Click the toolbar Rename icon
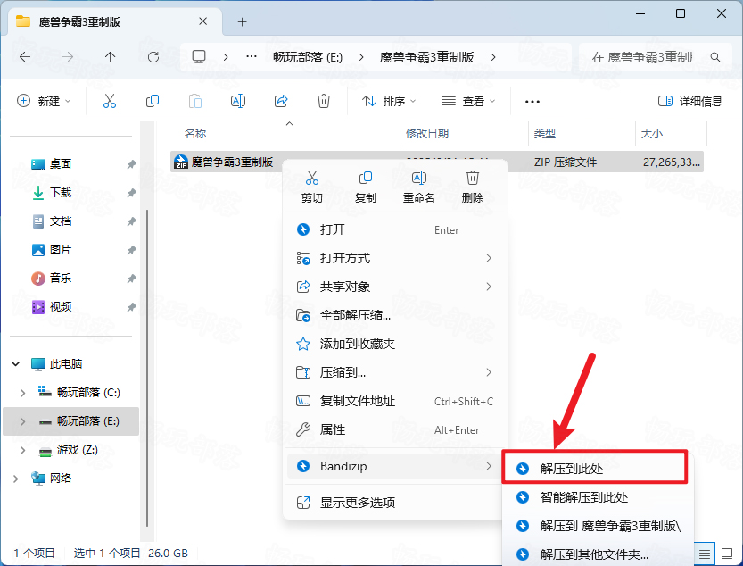Viewport: 743px width, 566px height. (x=238, y=101)
